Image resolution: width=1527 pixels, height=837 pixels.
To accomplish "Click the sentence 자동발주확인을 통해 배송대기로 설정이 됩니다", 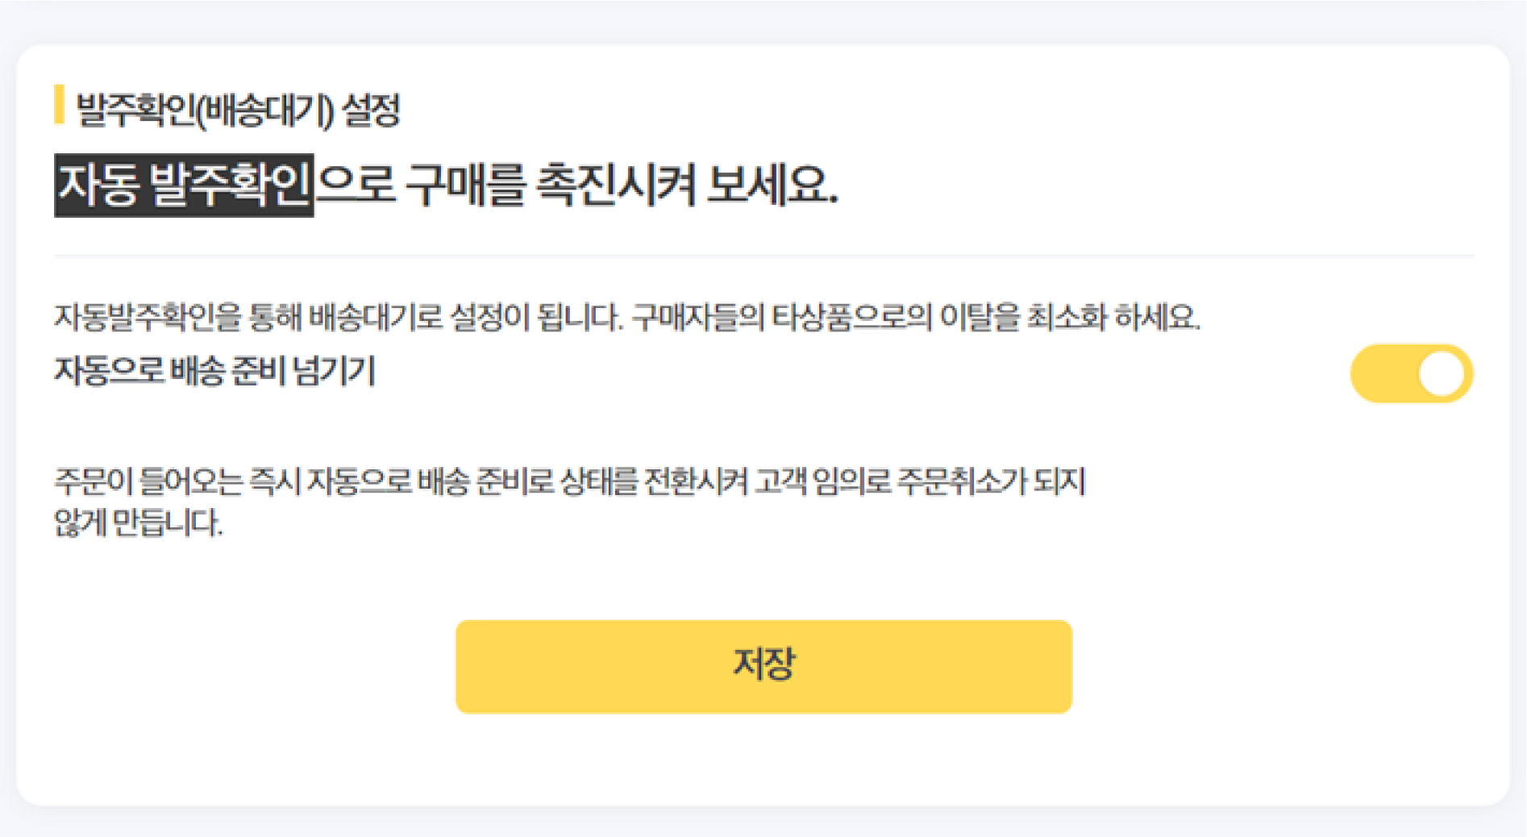I will click(339, 317).
